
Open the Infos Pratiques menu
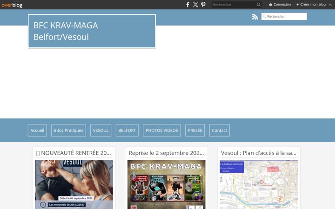pyautogui.click(x=68, y=131)
